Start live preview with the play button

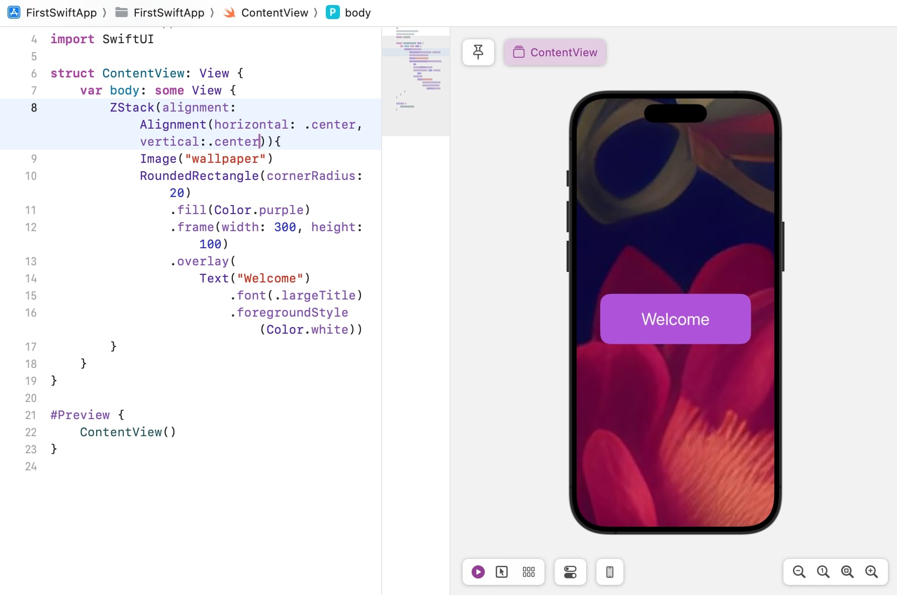tap(478, 572)
